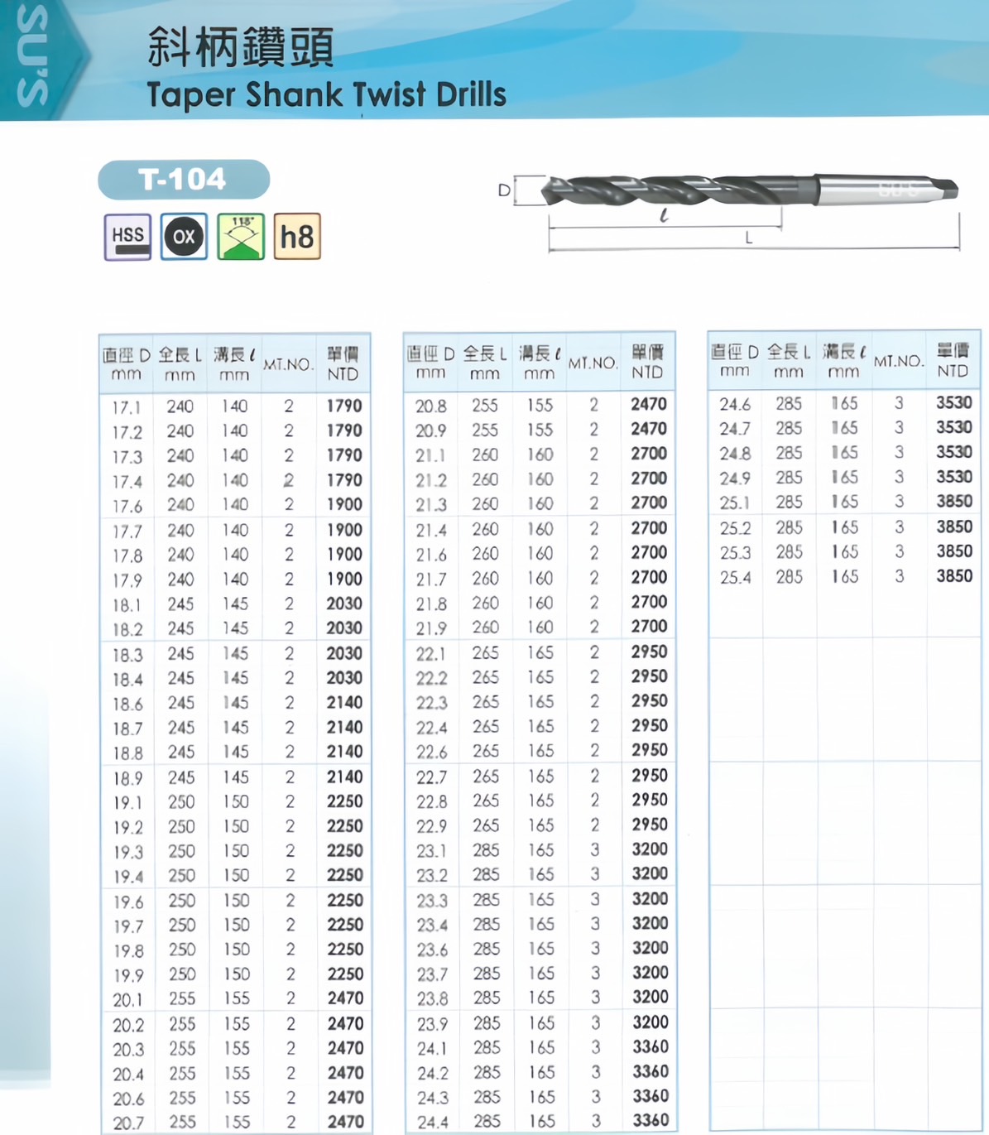The height and width of the screenshot is (1135, 989).
Task: Click the diameter 18.1 cell
Action: point(127,605)
